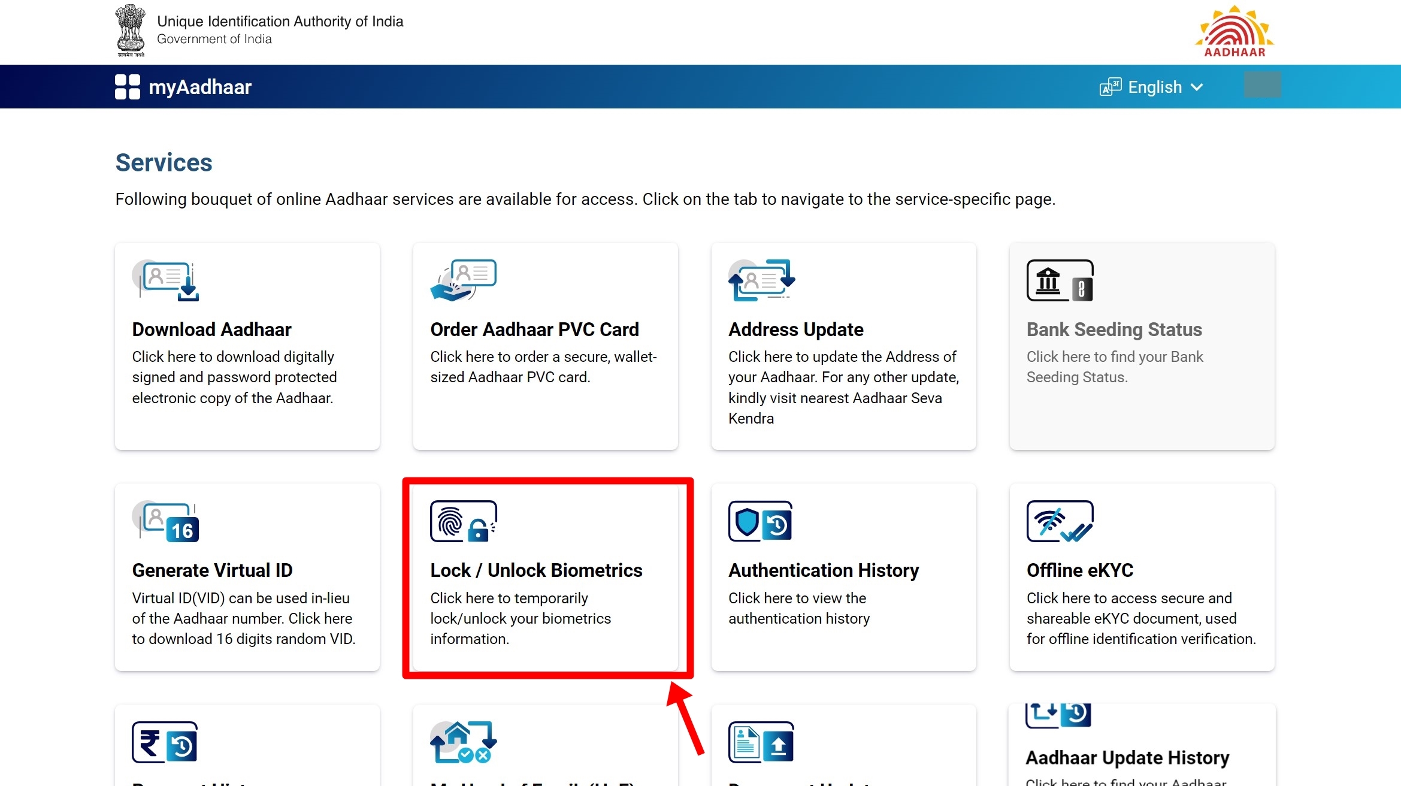This screenshot has width=1401, height=786.
Task: Open Order Aadhaar PVC Card title
Action: 534,329
